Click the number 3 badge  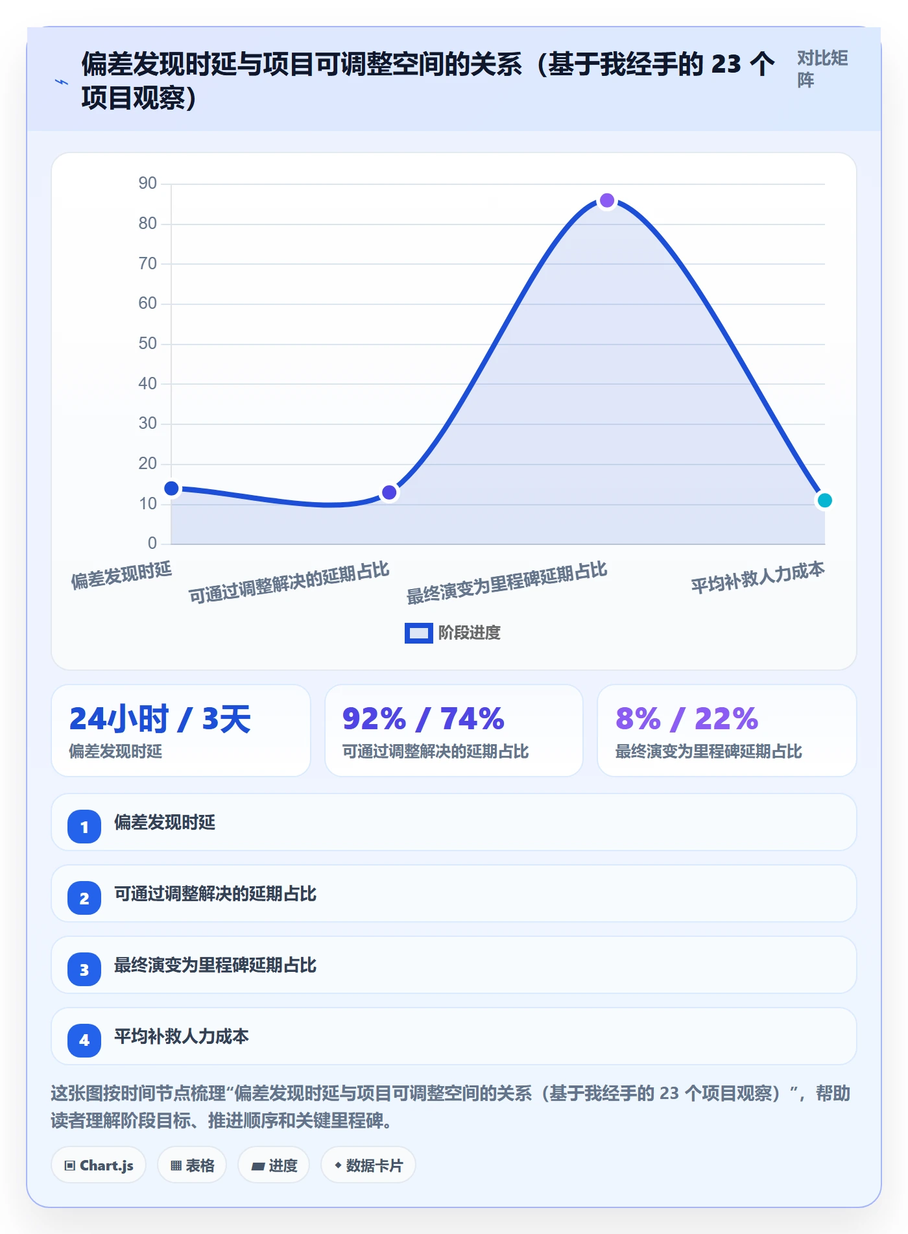[x=84, y=969]
